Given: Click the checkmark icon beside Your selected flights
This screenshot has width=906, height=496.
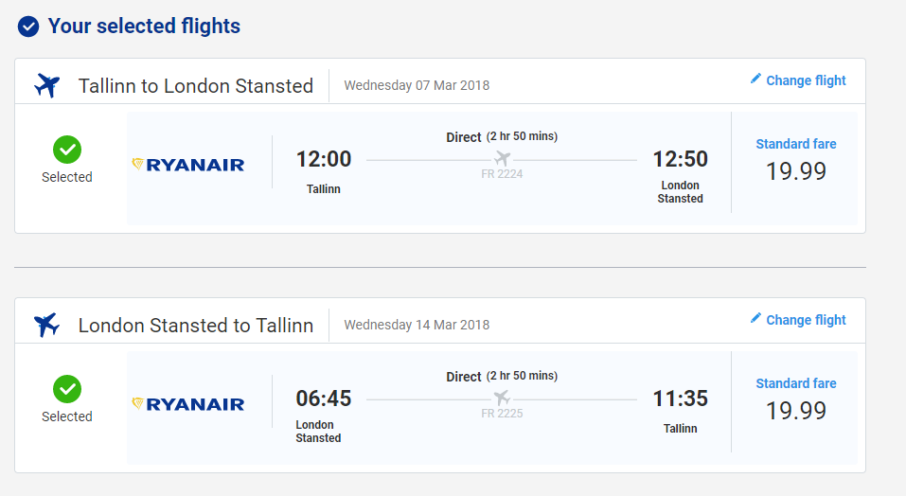Looking at the screenshot, I should [28, 27].
